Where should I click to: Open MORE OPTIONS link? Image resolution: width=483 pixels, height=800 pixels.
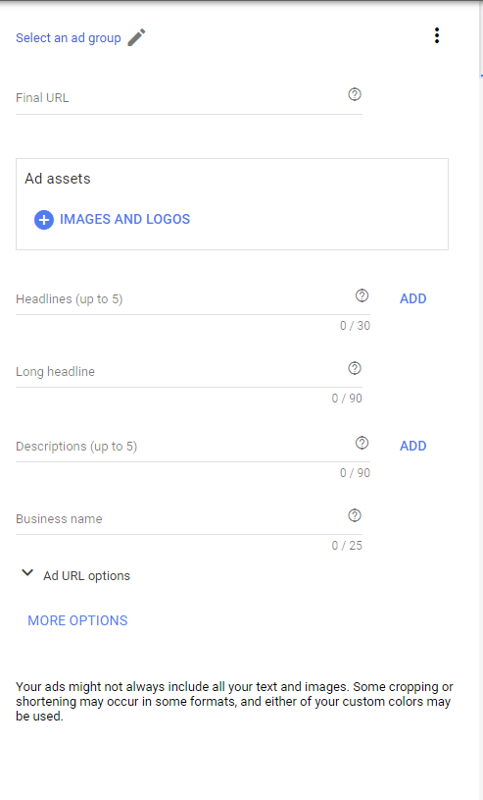(77, 620)
